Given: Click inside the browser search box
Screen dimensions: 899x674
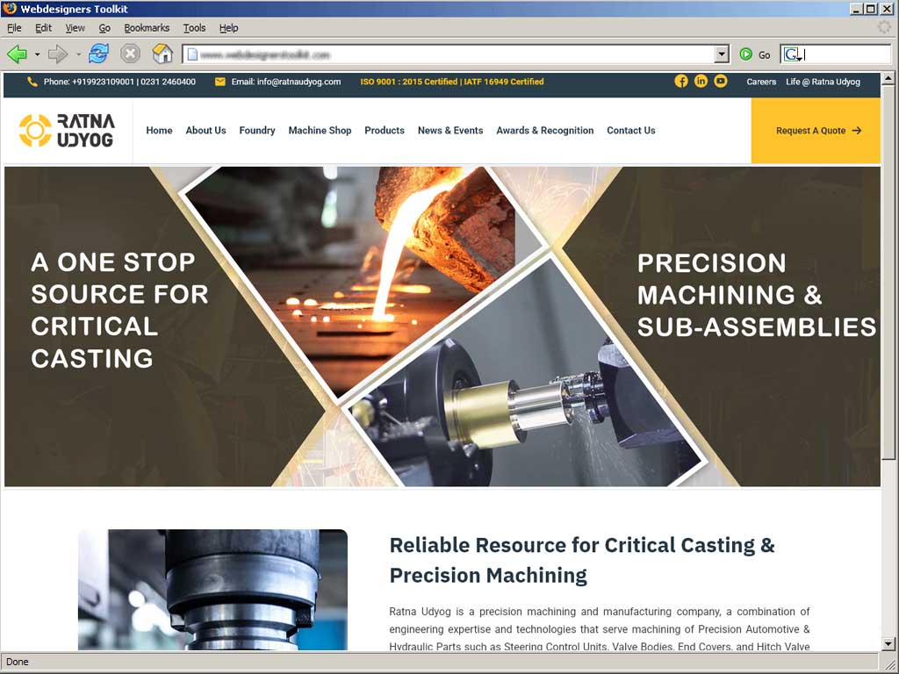Looking at the screenshot, I should pos(847,54).
